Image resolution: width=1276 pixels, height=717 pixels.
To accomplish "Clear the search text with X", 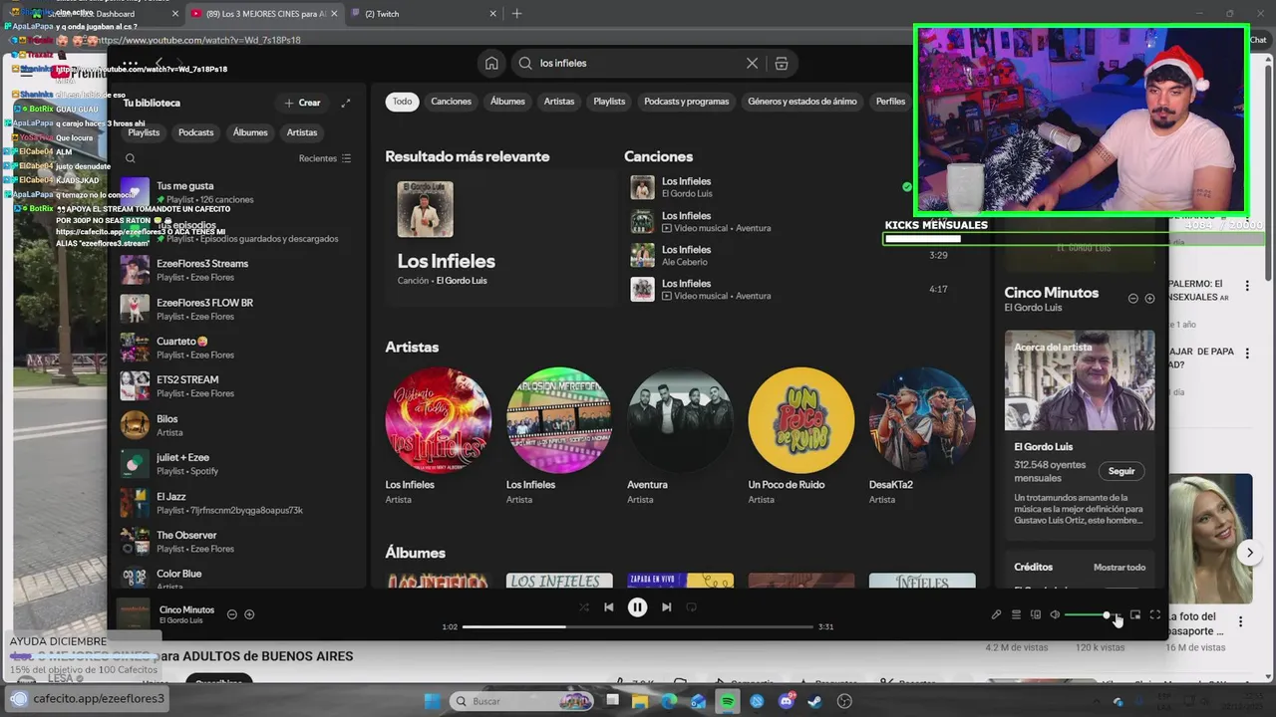I will pyautogui.click(x=753, y=63).
